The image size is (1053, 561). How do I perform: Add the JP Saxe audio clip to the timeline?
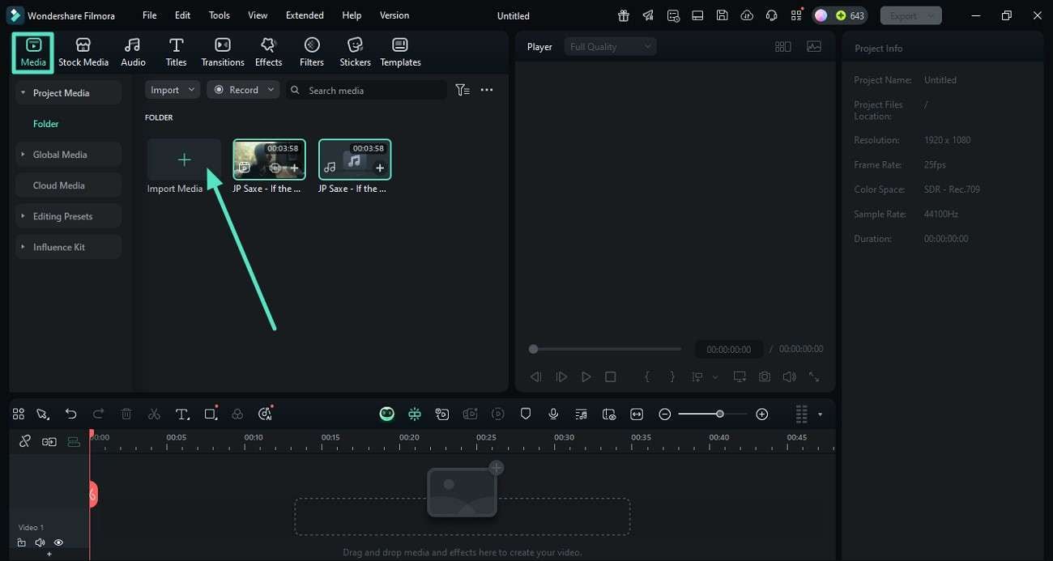point(380,168)
